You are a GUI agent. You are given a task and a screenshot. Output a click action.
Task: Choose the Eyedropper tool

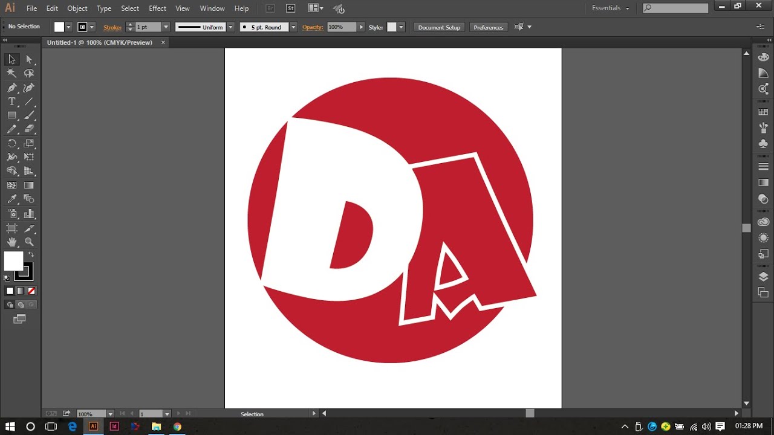pyautogui.click(x=11, y=199)
